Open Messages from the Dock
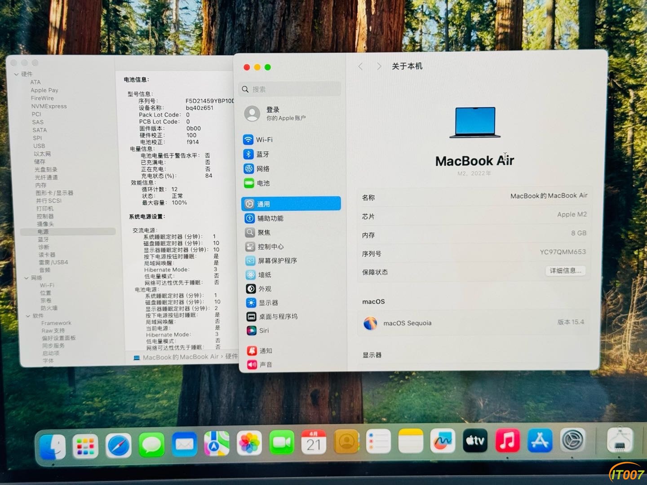 point(151,445)
